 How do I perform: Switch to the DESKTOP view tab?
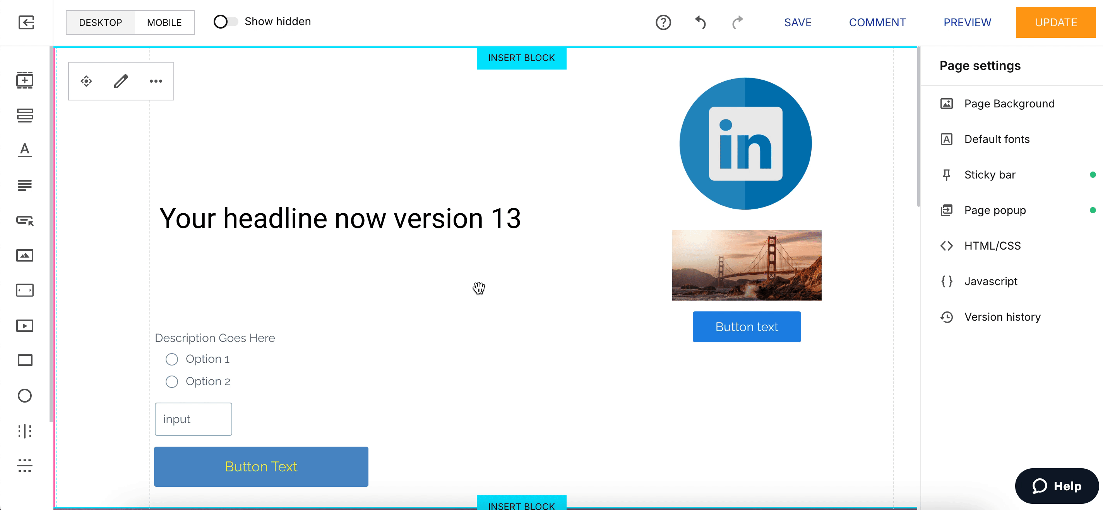100,22
